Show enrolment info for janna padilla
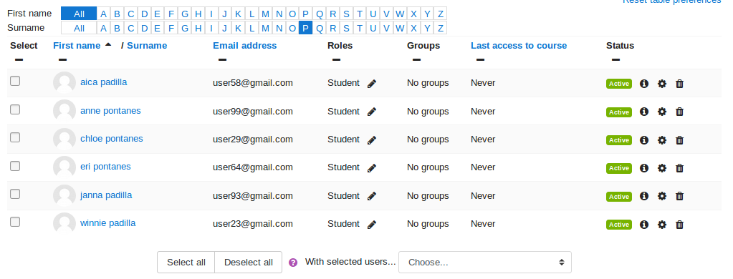Image resolution: width=733 pixels, height=279 pixels. 644,197
